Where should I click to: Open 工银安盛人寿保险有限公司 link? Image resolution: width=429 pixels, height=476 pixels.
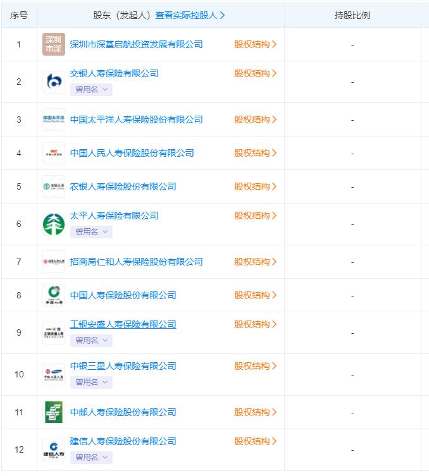click(123, 324)
